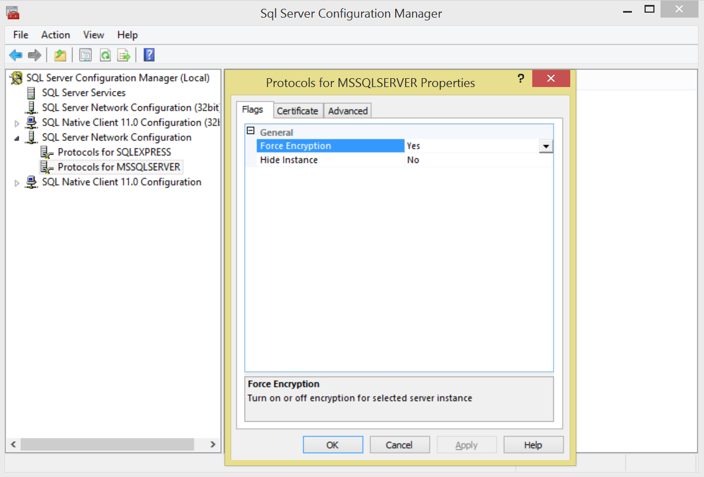
Task: Open the Action menu
Action: (56, 35)
